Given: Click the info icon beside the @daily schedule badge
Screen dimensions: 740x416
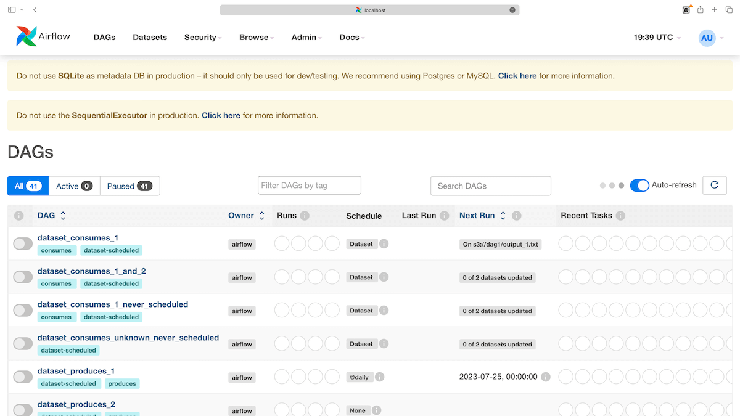Looking at the screenshot, I should [380, 377].
